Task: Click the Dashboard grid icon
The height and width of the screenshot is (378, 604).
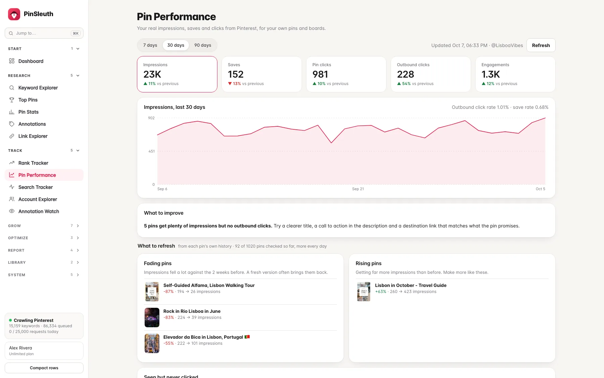Action: click(12, 61)
